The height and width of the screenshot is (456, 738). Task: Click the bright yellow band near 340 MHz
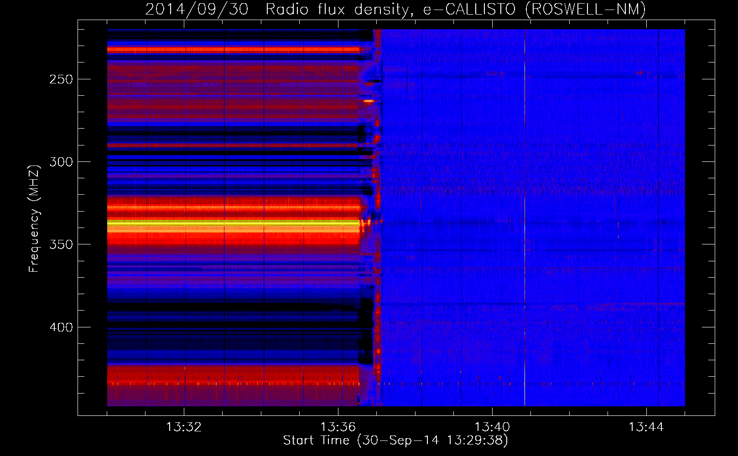point(234,222)
